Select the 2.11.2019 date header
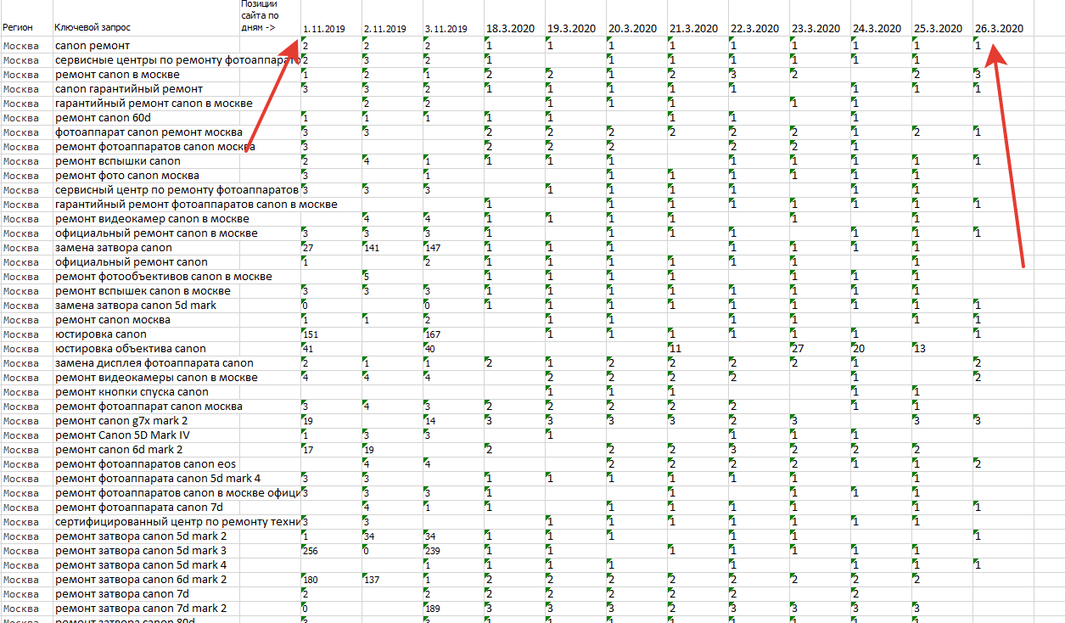1065x623 pixels. 385,30
